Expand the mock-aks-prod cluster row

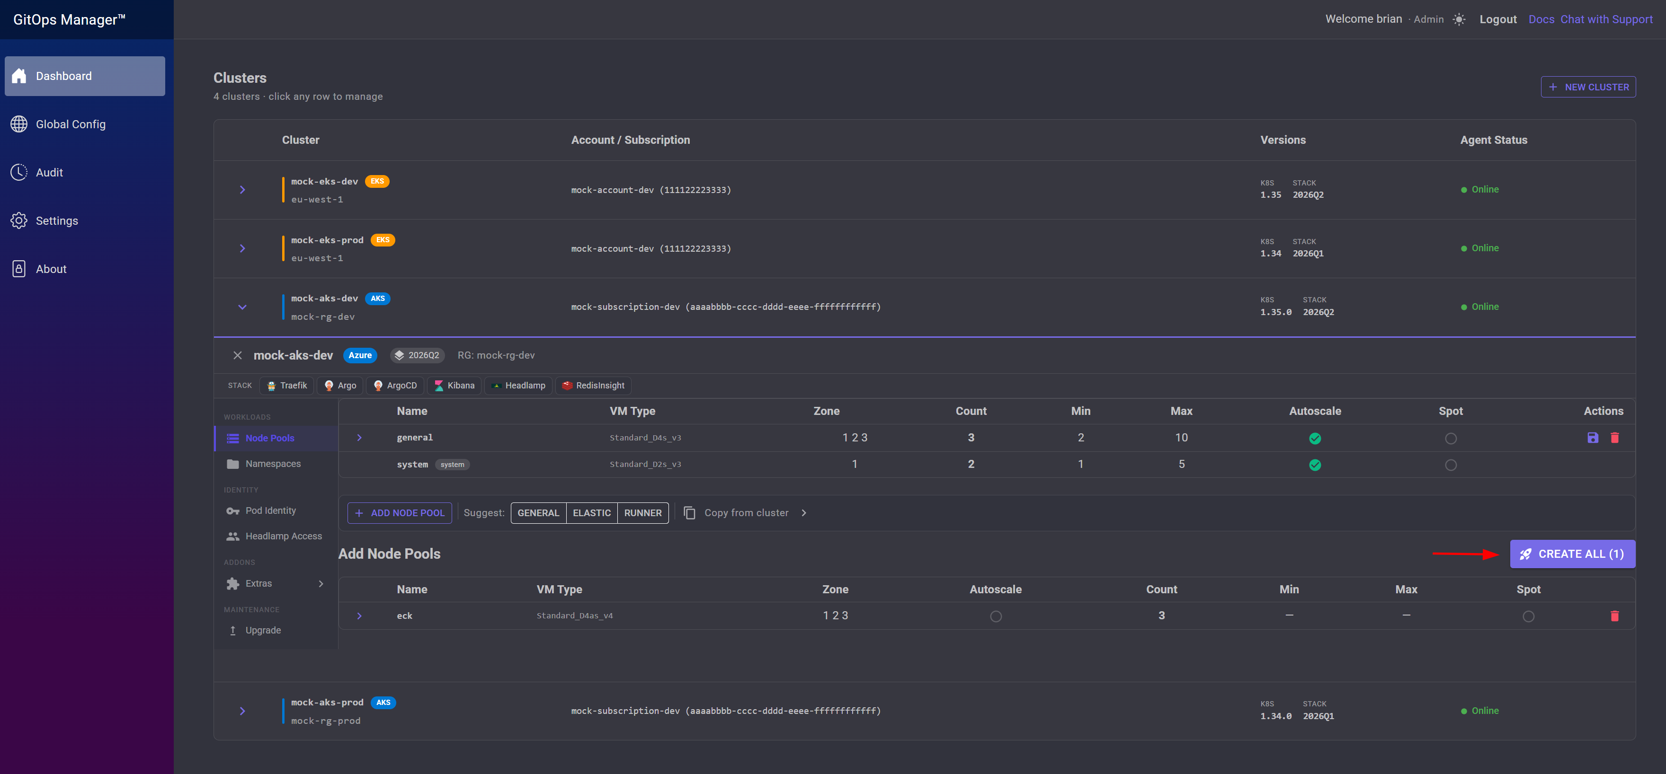[242, 712]
